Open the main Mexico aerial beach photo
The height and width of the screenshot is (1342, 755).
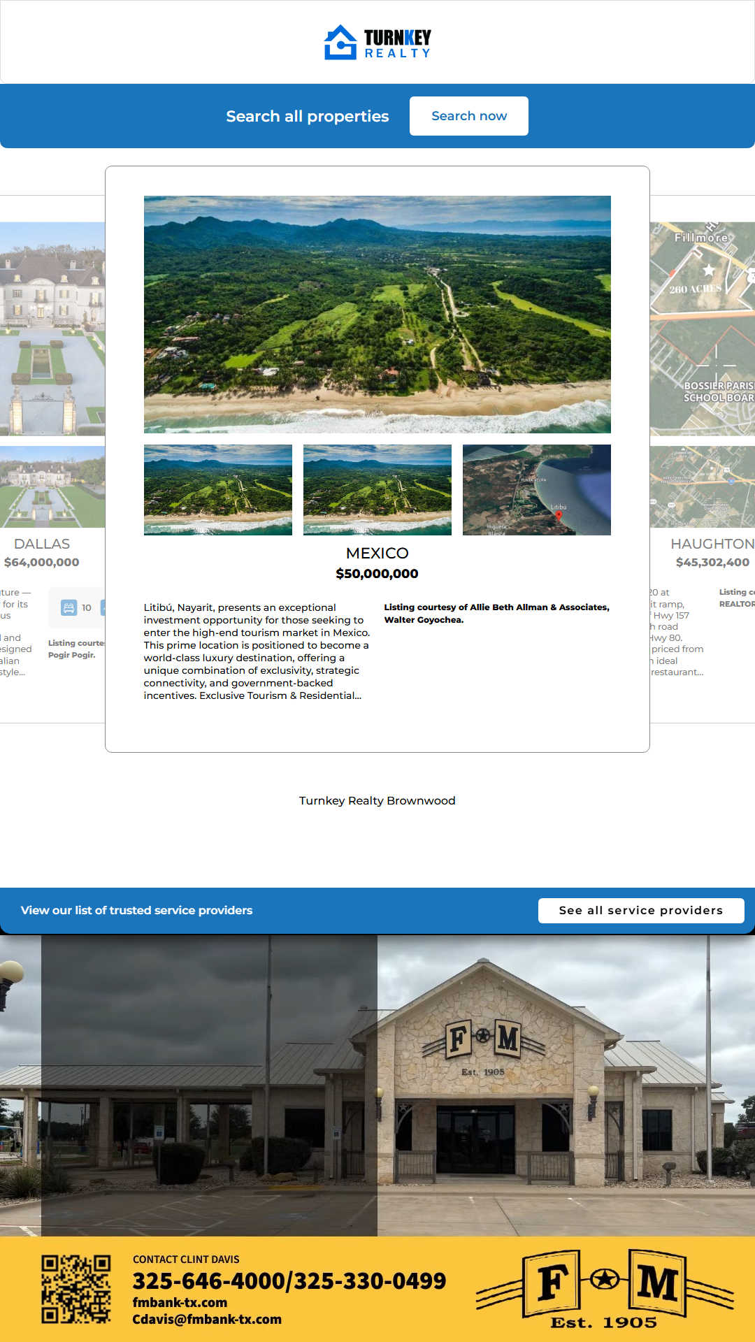click(377, 314)
